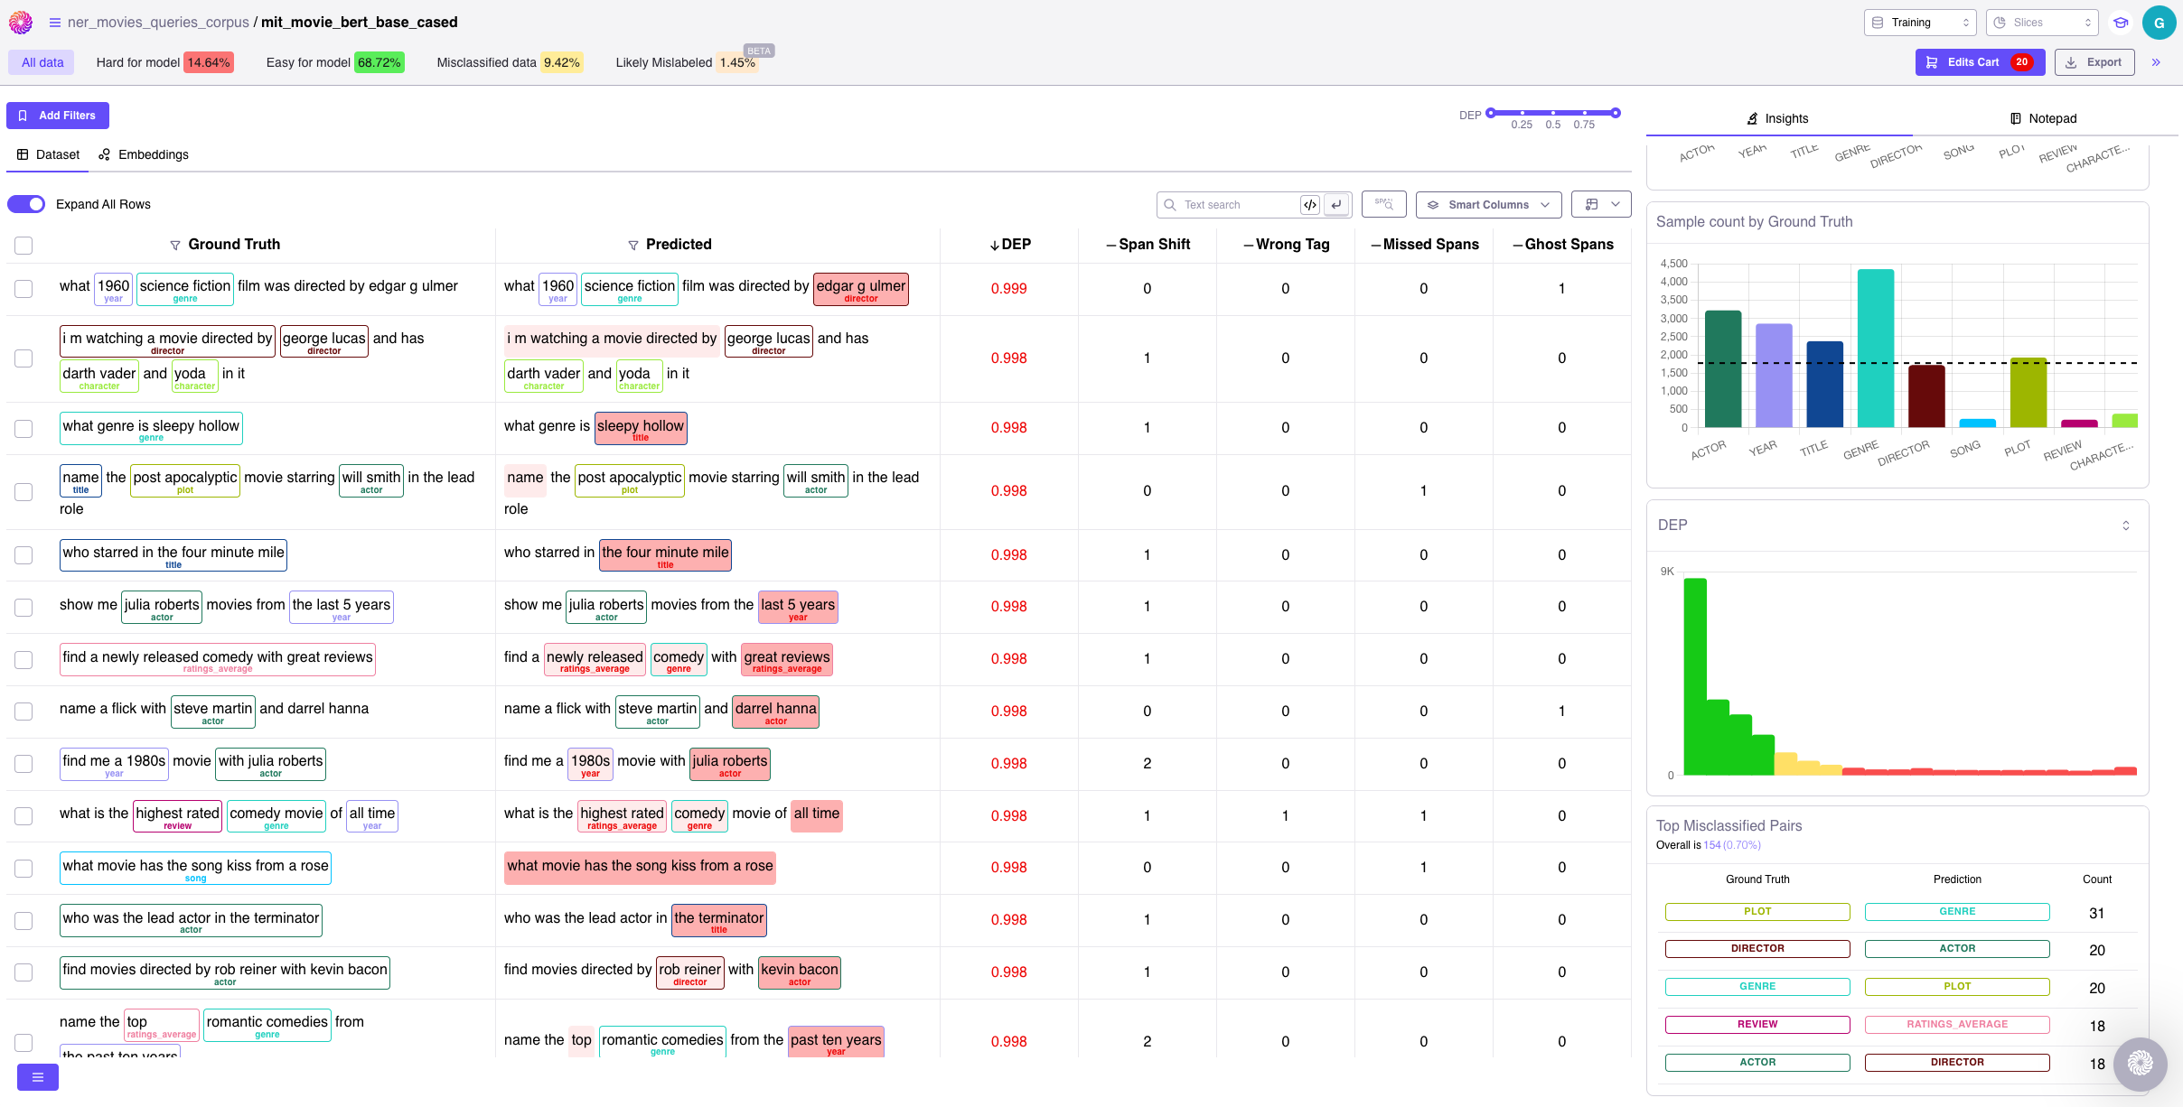Open the Edits Cart
Image resolution: width=2183 pixels, height=1107 pixels.
(x=1979, y=62)
